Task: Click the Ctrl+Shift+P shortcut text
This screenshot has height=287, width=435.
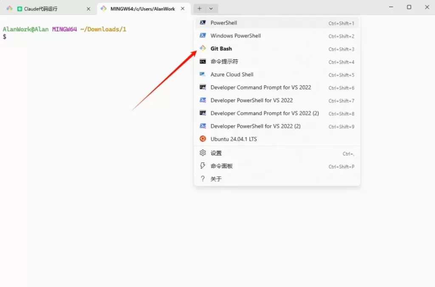Action: pyautogui.click(x=341, y=167)
